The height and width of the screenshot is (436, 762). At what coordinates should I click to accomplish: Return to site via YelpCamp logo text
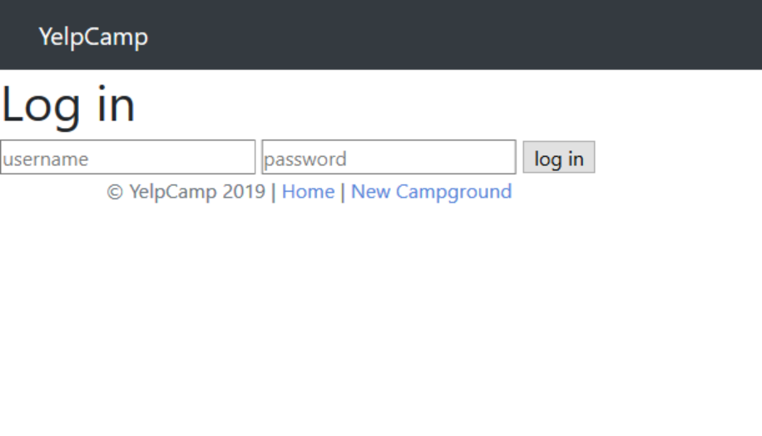pos(93,37)
